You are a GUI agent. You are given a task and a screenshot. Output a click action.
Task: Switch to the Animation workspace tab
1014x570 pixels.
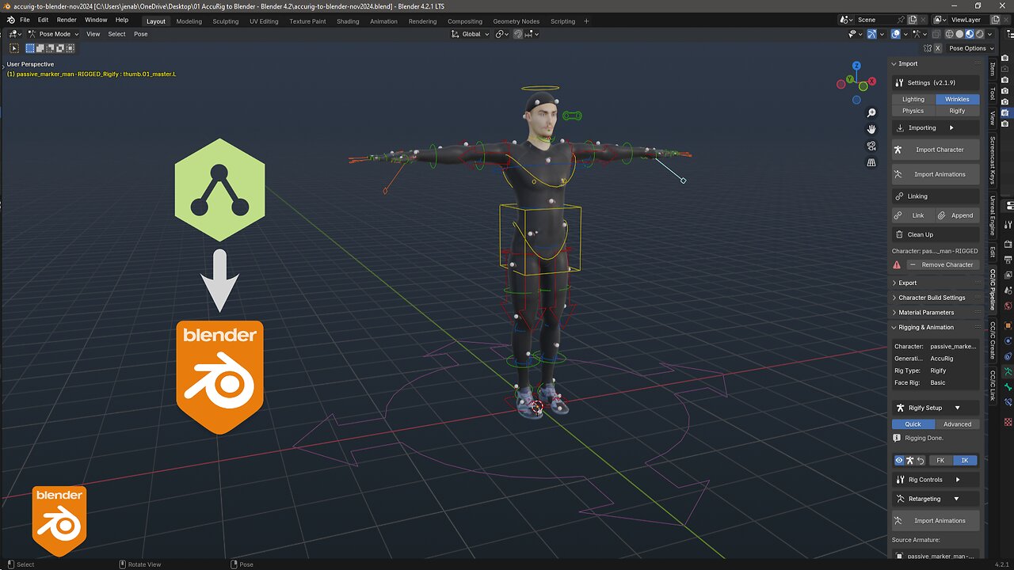click(383, 21)
